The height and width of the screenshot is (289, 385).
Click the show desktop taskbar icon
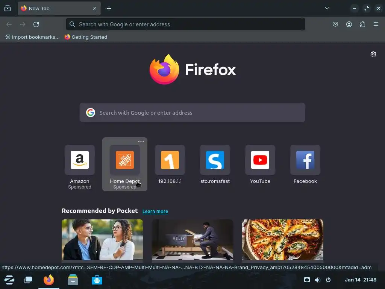click(28, 280)
